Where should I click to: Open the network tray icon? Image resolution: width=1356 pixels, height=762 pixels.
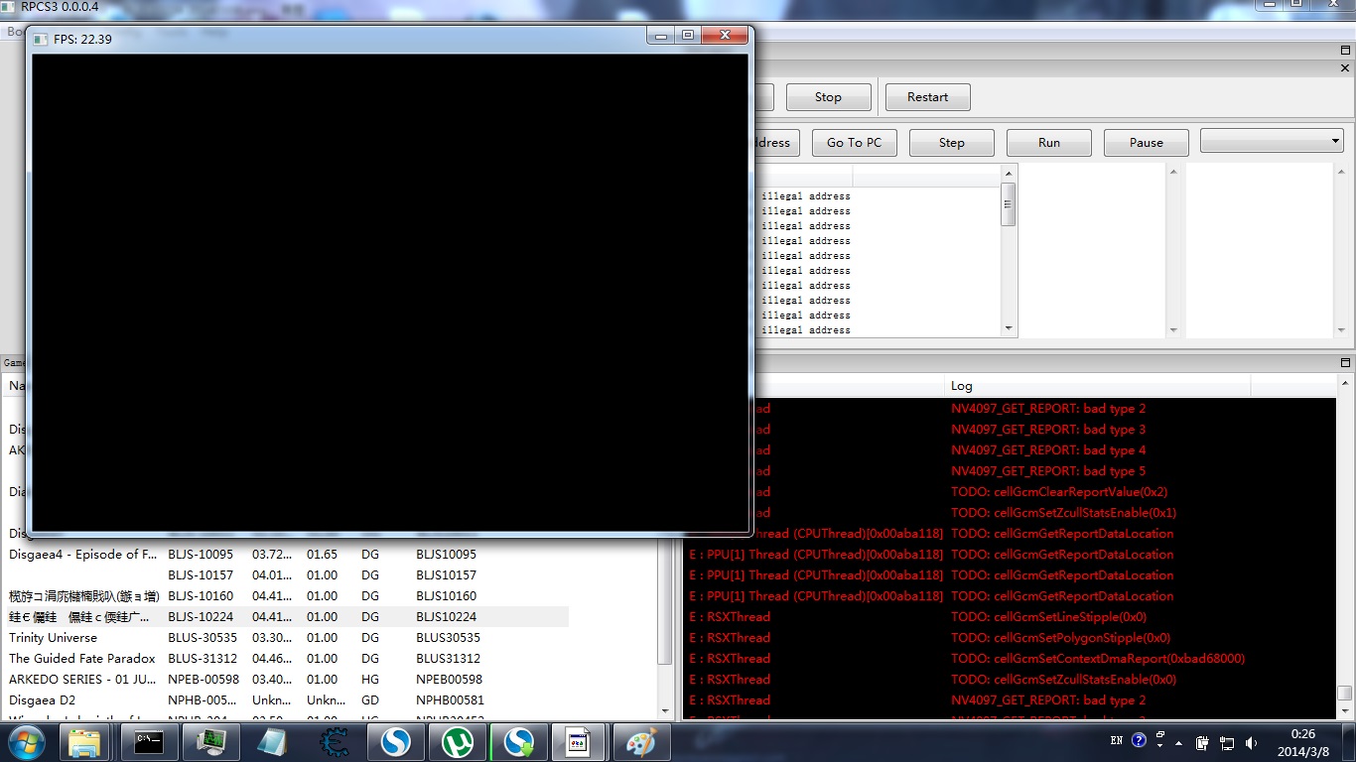[x=1227, y=742]
